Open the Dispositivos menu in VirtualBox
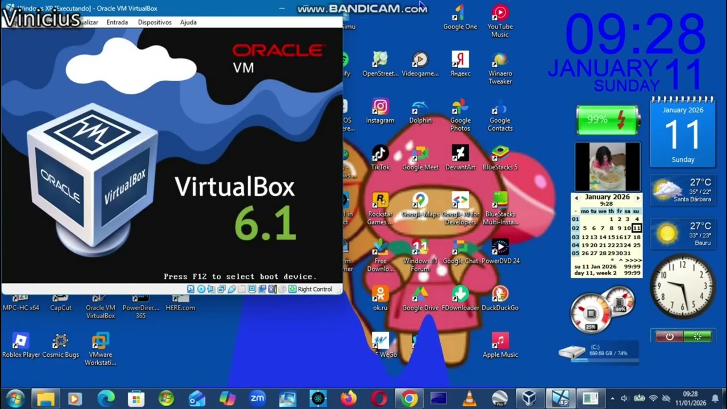Image resolution: width=727 pixels, height=409 pixels. click(x=154, y=22)
